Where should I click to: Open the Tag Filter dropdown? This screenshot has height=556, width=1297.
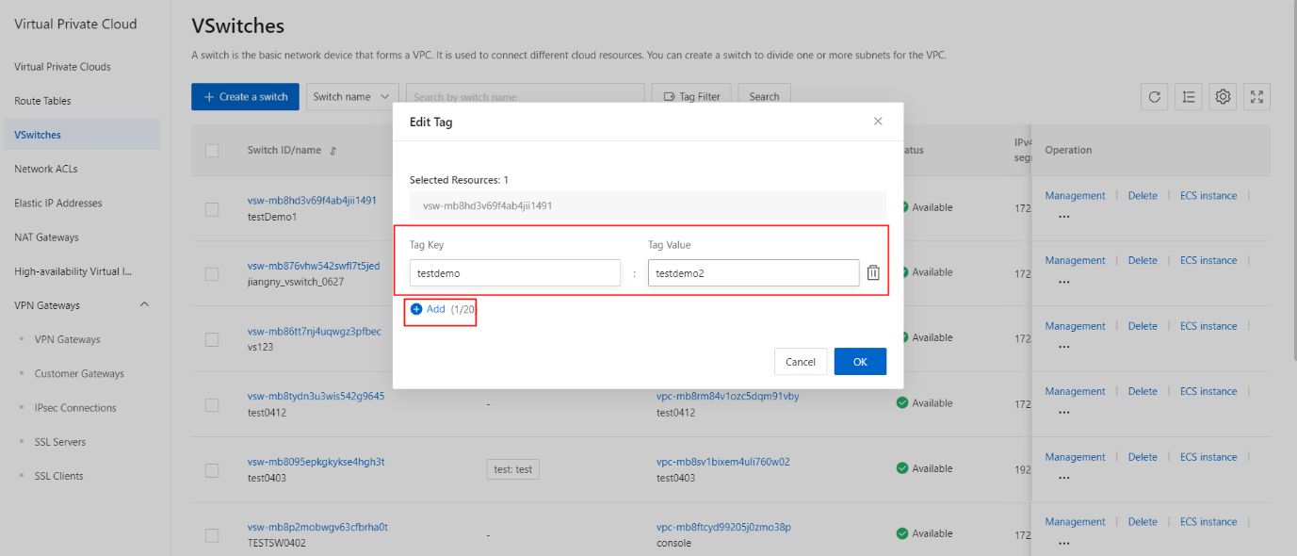pyautogui.click(x=691, y=97)
